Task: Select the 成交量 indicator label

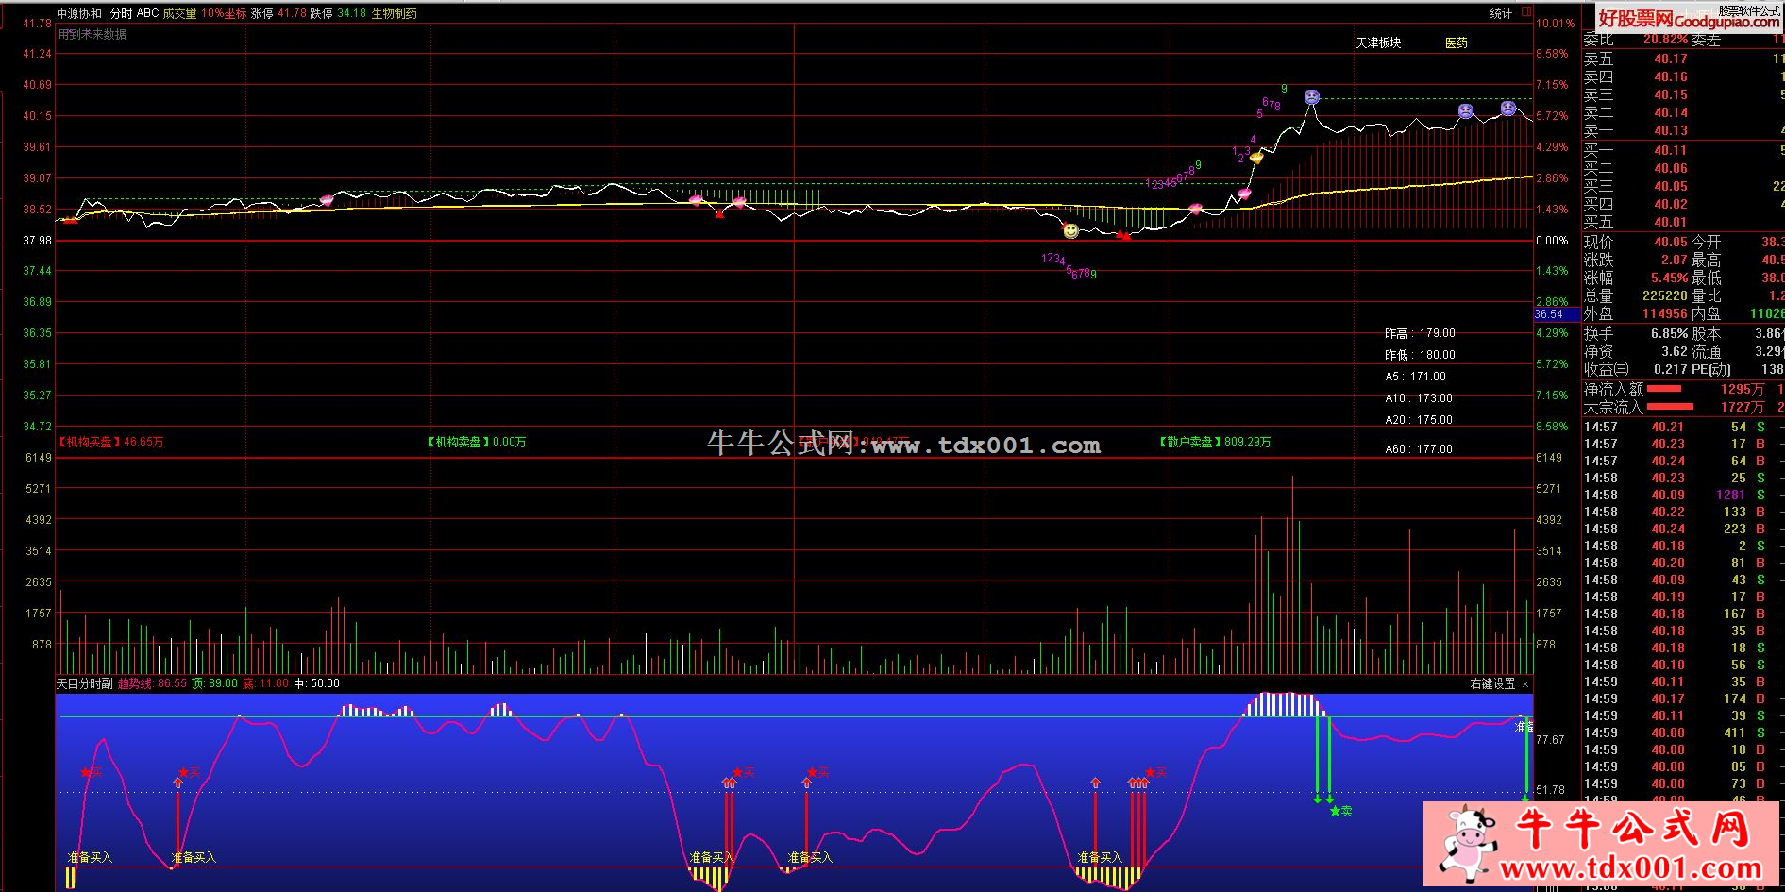Action: tap(179, 13)
